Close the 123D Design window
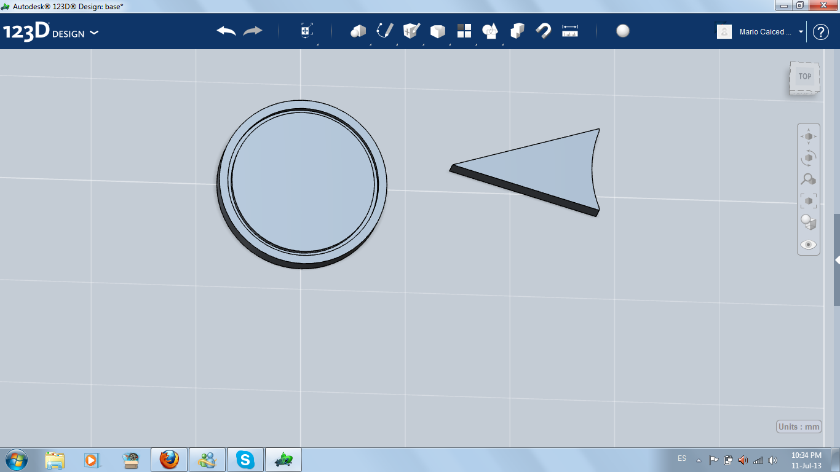Viewport: 840px width, 472px height. pyautogui.click(x=822, y=6)
